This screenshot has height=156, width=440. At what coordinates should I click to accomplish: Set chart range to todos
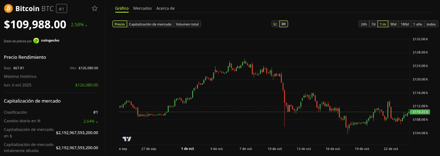coord(431,24)
